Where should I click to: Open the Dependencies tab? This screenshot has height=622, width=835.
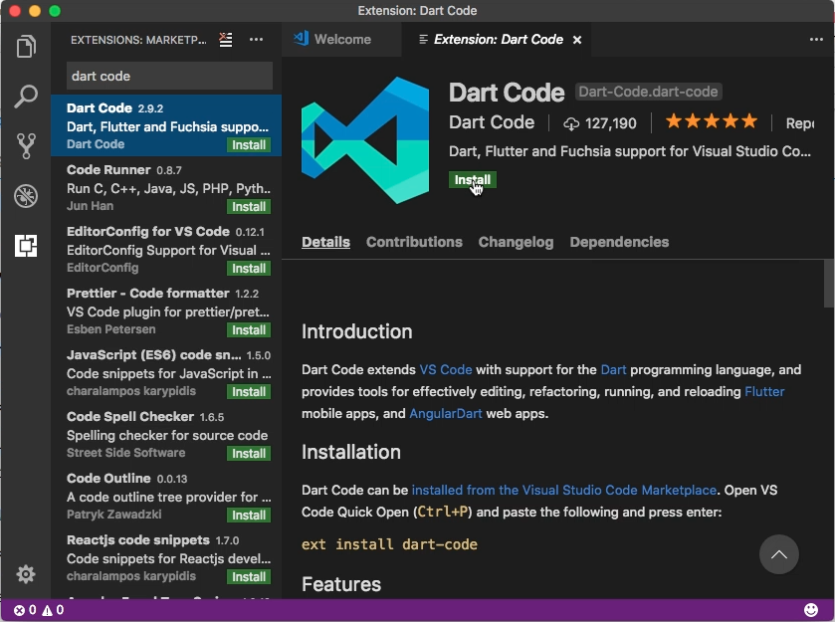click(x=619, y=242)
